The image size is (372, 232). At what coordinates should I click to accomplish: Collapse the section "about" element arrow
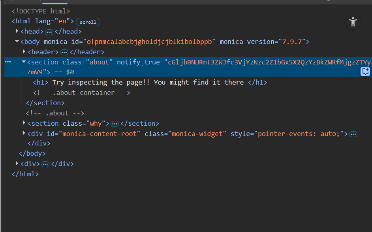[24, 62]
